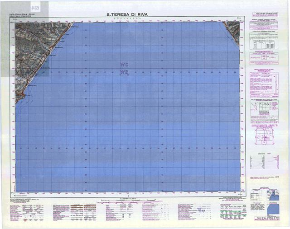Click the WB grid zone label

coord(125,72)
